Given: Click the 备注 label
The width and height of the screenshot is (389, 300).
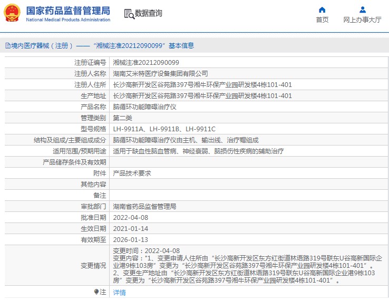Looking at the screenshot, I should pos(100,196).
